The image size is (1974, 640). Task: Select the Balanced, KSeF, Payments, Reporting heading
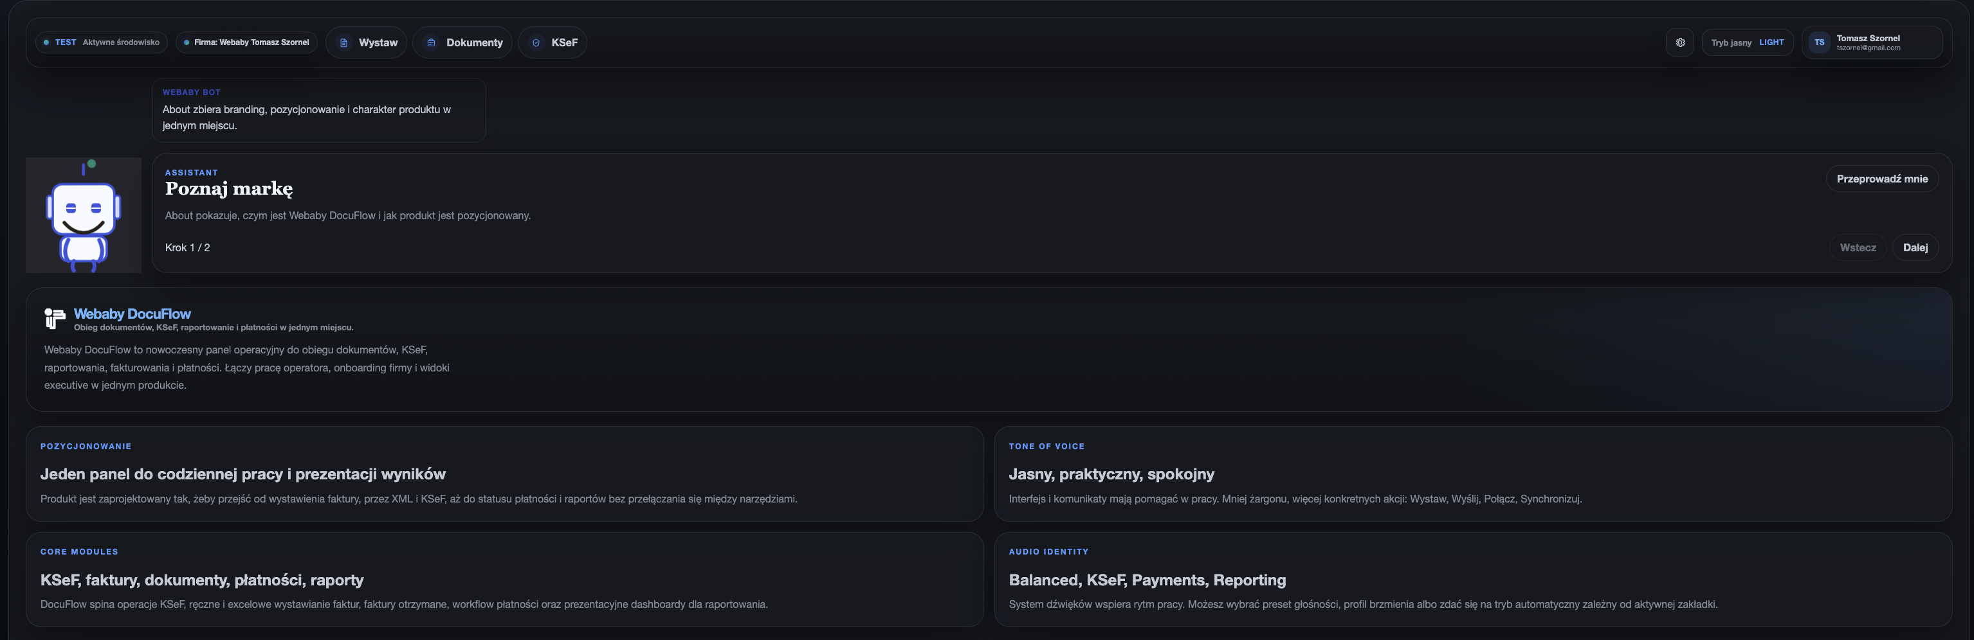pyautogui.click(x=1147, y=580)
